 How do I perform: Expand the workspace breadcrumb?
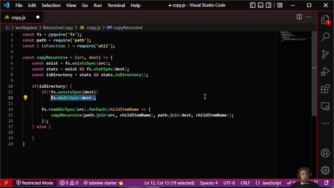[x=26, y=28]
